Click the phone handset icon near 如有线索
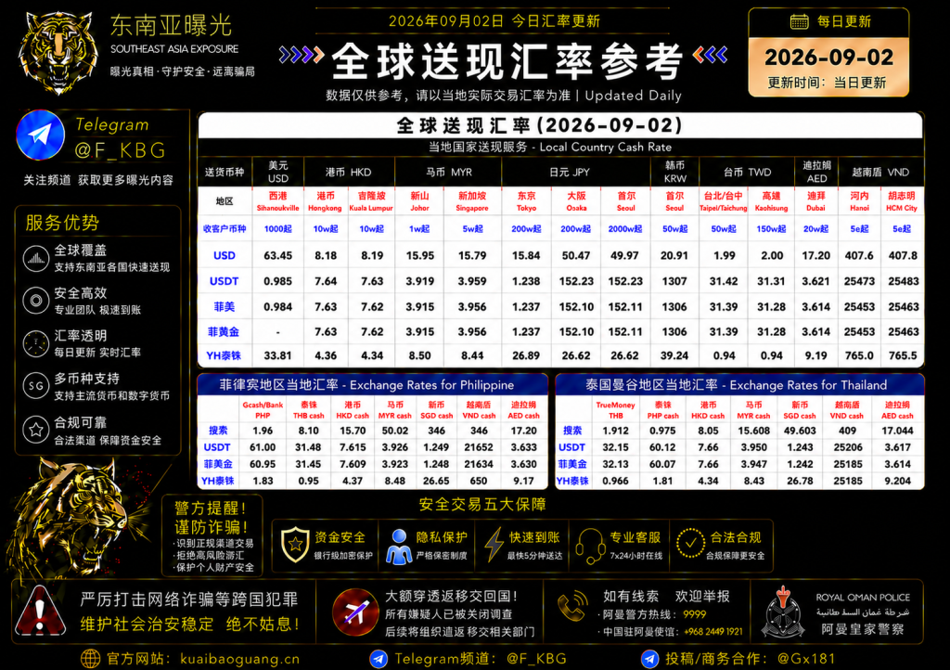The width and height of the screenshot is (950, 670). pyautogui.click(x=571, y=606)
